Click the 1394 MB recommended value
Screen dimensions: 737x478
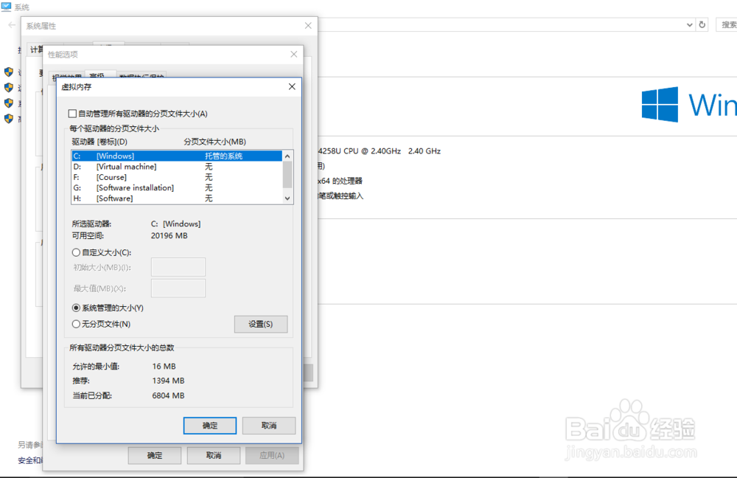[x=168, y=381]
